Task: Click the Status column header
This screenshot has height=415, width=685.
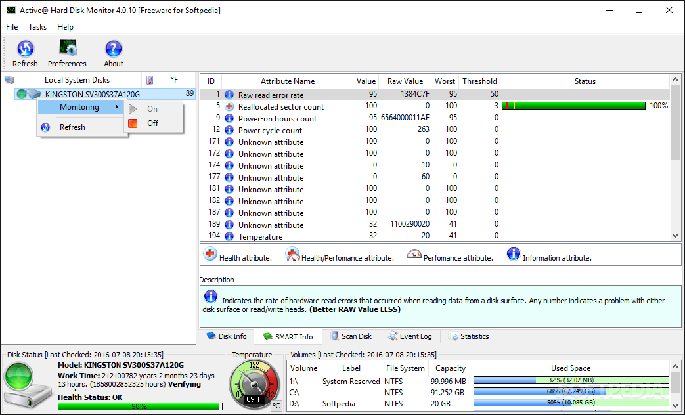Action: [585, 81]
